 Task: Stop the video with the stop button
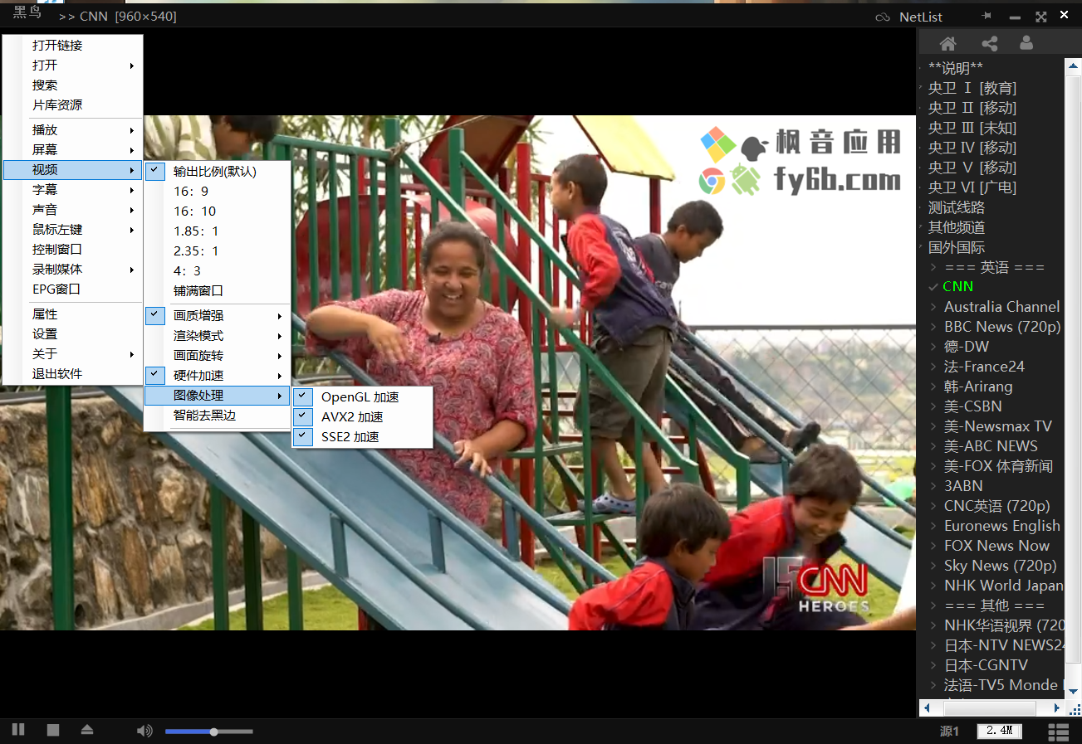[x=53, y=730]
